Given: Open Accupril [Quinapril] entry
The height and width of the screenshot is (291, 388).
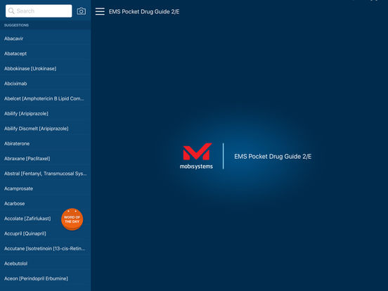Looking at the screenshot, I should coord(45,233).
